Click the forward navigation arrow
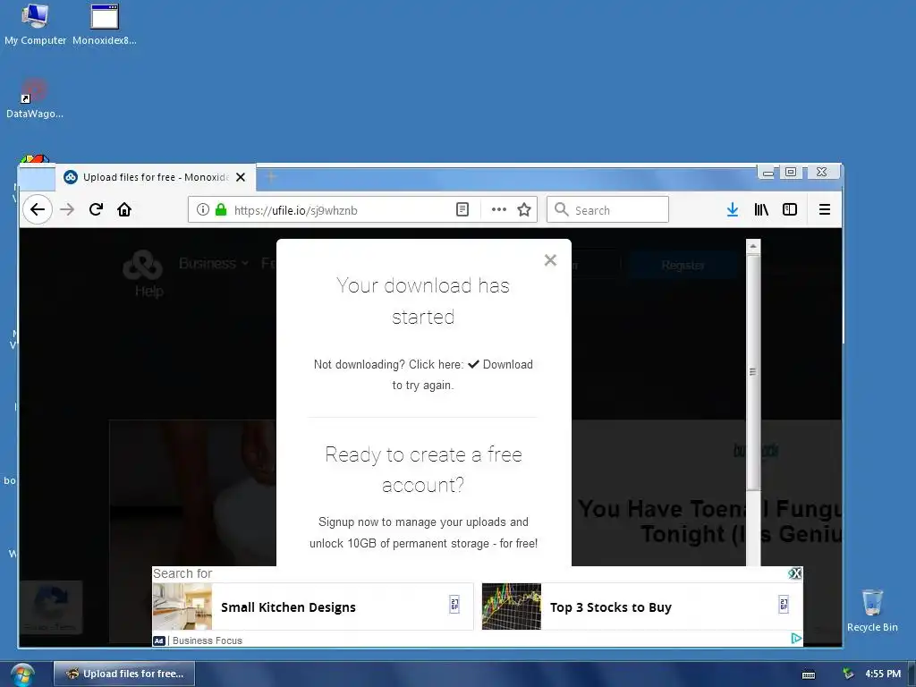Viewport: 916px width, 687px height. pos(68,209)
